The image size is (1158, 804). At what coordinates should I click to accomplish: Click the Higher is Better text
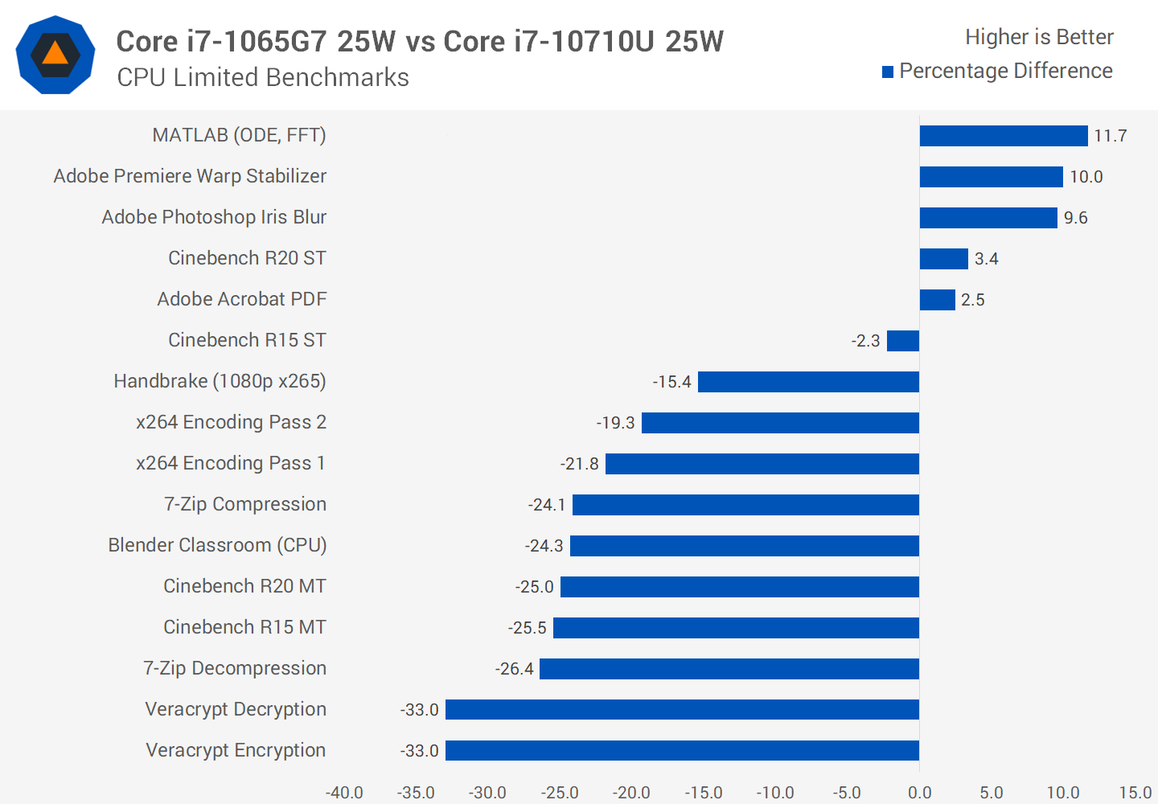pos(1039,37)
